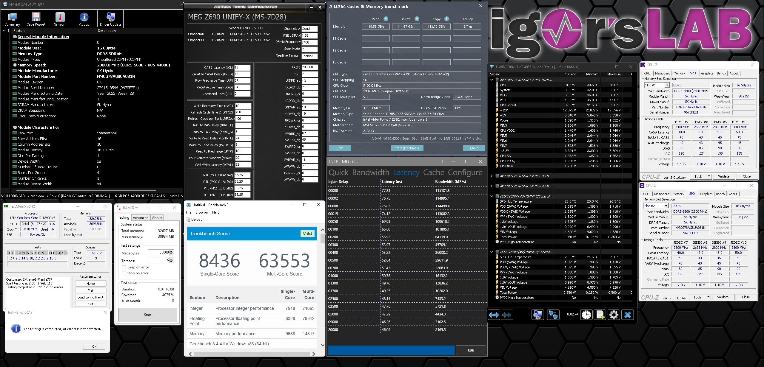
Task: Click the down arrow of Geekbench vertical scrollbar
Action: (x=323, y=345)
